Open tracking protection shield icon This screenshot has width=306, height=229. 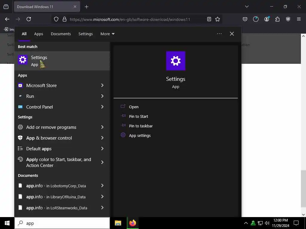pos(56,19)
